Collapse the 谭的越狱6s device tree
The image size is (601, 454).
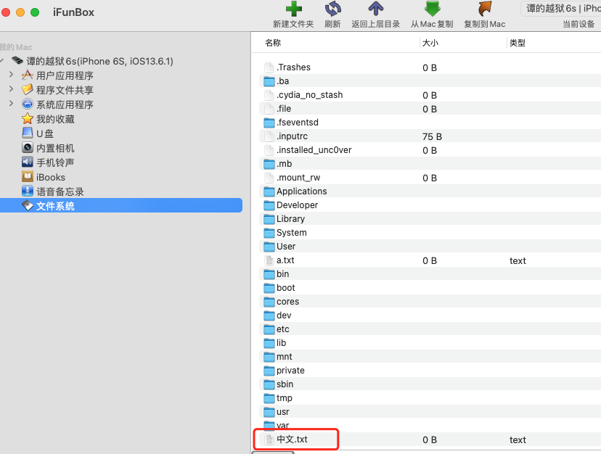2,61
